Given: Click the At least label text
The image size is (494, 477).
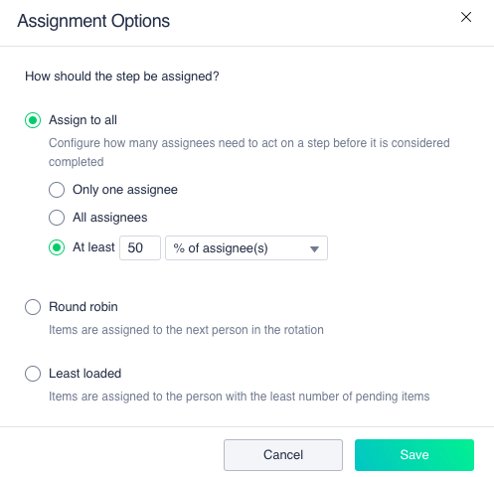Looking at the screenshot, I should point(93,247).
